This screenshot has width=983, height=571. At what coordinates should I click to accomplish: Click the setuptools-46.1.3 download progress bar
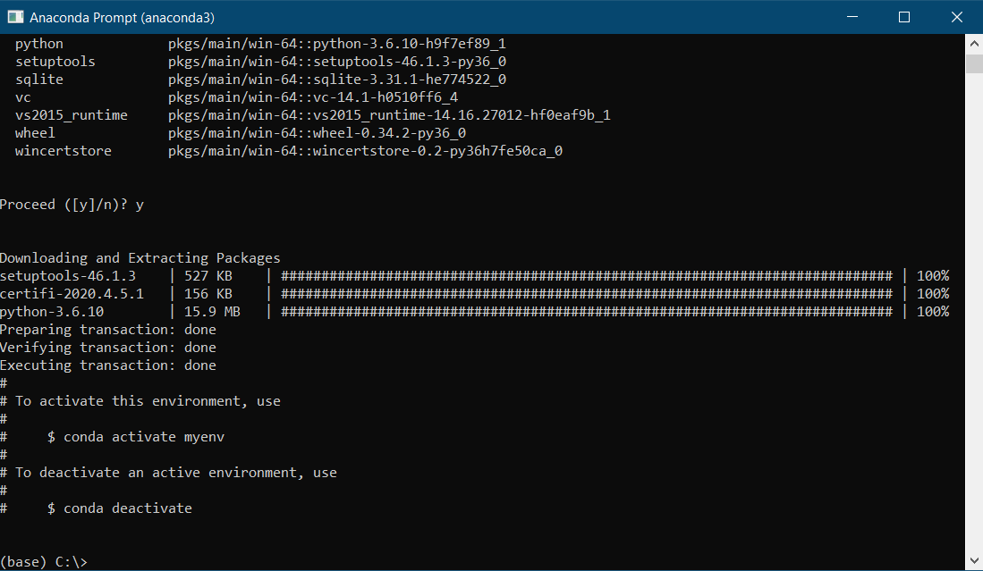pos(586,276)
